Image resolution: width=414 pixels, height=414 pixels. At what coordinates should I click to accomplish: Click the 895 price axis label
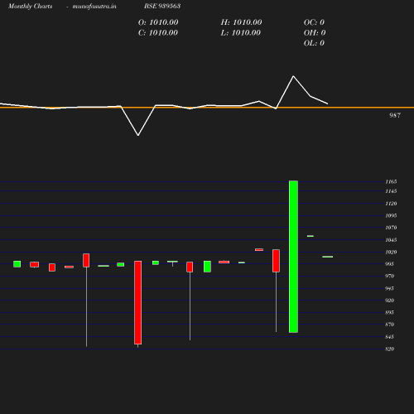[389, 312]
